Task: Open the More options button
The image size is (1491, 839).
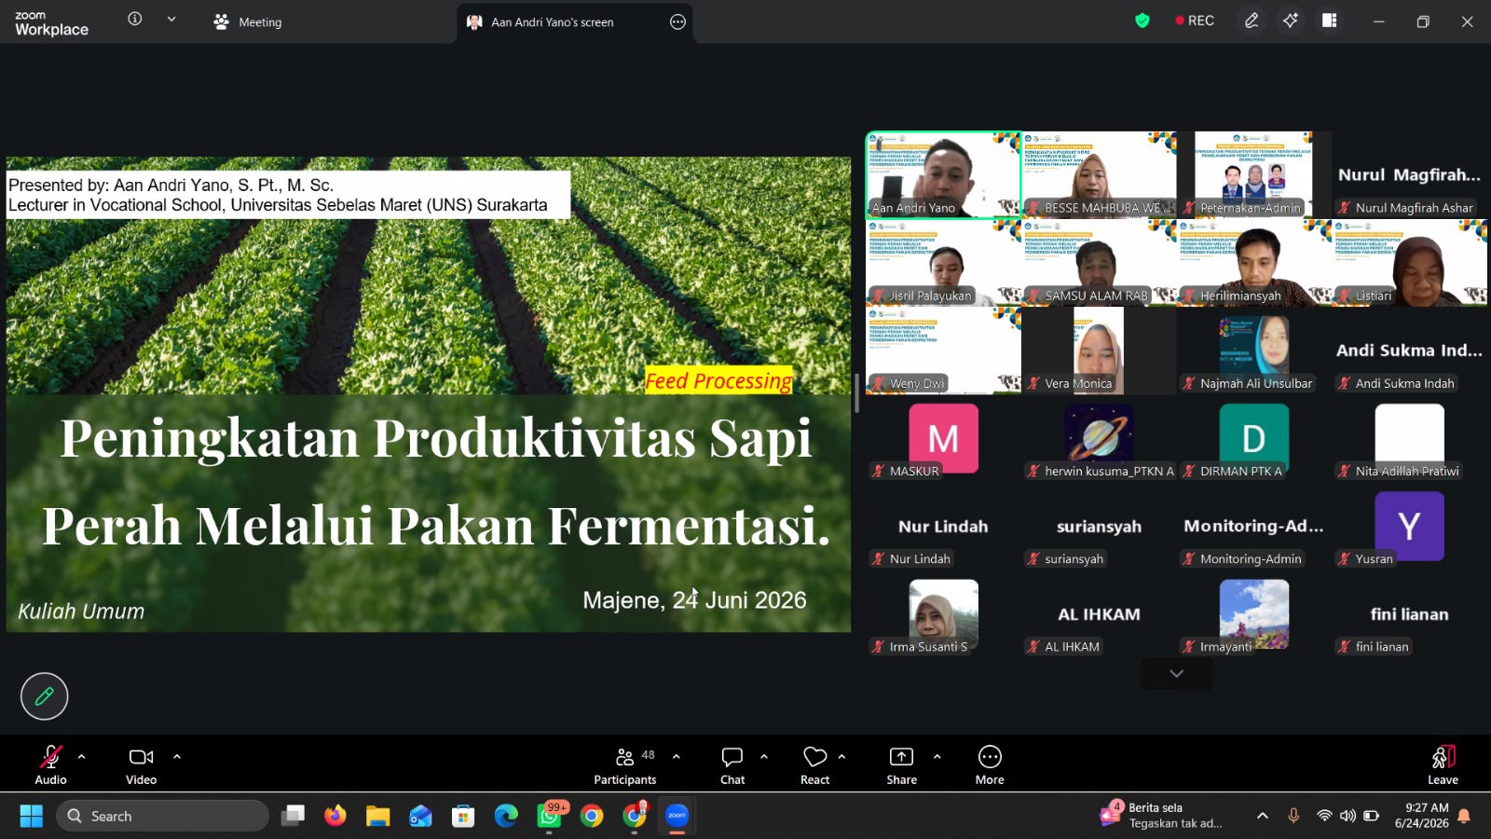Action: click(990, 764)
